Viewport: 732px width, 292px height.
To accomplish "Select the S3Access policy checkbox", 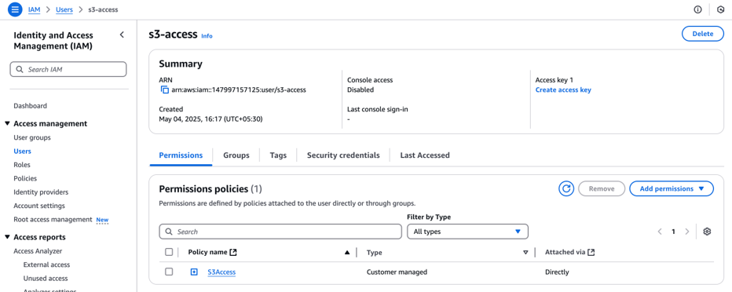I will click(169, 272).
